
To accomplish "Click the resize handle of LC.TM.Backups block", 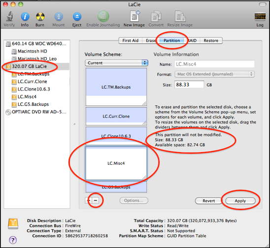I will point(144,103).
